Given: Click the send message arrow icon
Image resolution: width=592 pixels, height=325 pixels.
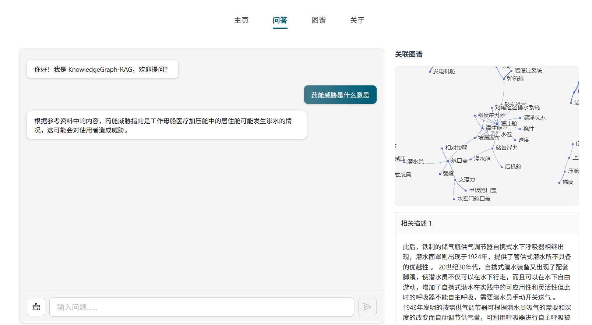Looking at the screenshot, I should (x=367, y=307).
